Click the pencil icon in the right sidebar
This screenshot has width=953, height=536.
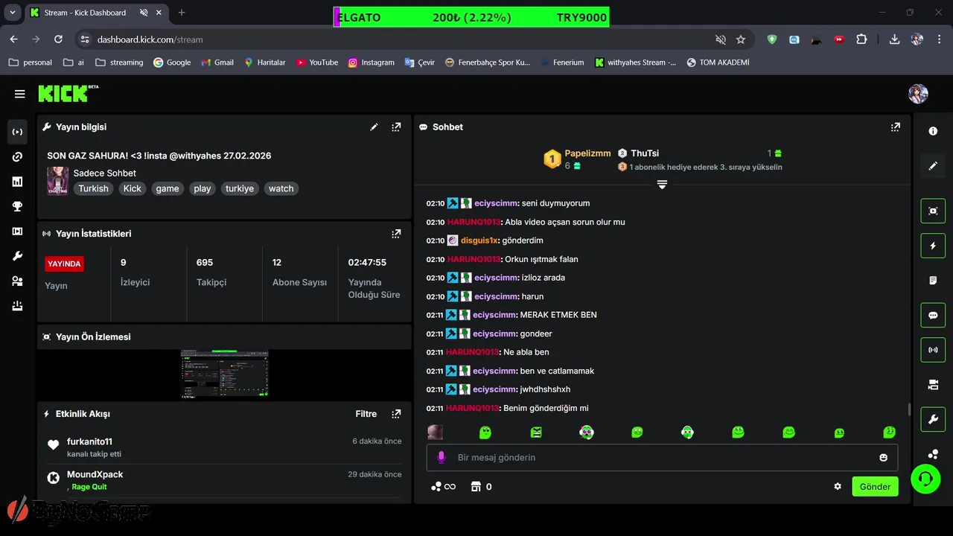(x=933, y=166)
